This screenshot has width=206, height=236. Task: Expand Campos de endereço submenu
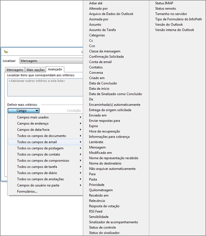pyautogui.click(x=45, y=123)
